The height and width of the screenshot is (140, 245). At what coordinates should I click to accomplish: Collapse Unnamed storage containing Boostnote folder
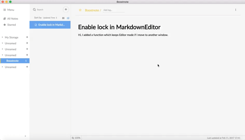[x=2, y=55]
